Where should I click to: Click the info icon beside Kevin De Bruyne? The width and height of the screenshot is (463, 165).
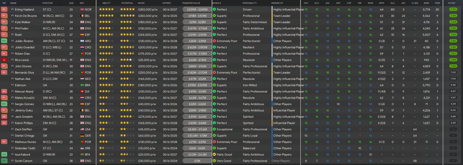(12, 16)
